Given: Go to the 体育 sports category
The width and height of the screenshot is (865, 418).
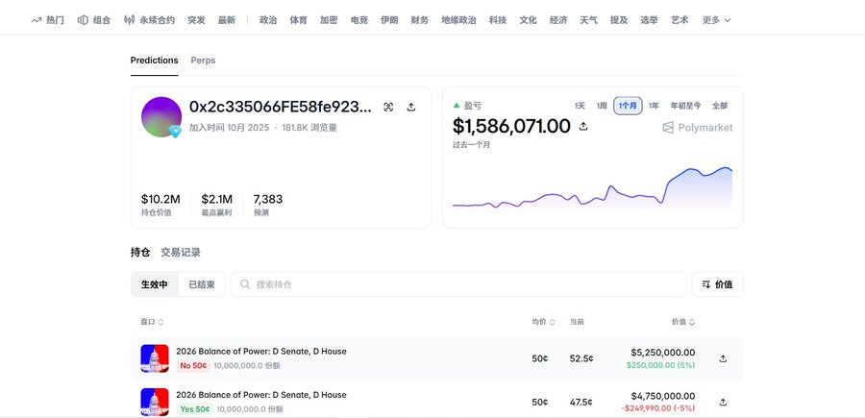Looking at the screenshot, I should coord(299,20).
